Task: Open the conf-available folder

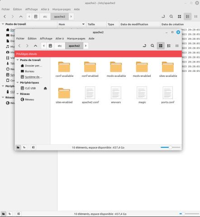Action: point(64,69)
